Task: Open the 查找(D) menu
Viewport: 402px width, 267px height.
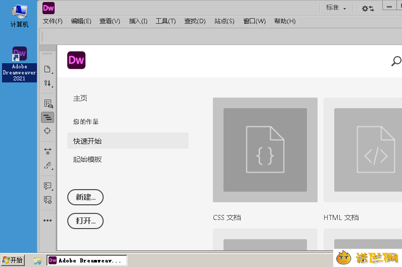Action: [x=195, y=21]
